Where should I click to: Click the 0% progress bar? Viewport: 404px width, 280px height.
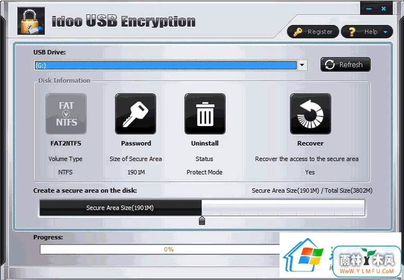pos(169,249)
